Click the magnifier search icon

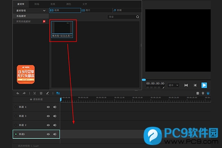click(137, 17)
